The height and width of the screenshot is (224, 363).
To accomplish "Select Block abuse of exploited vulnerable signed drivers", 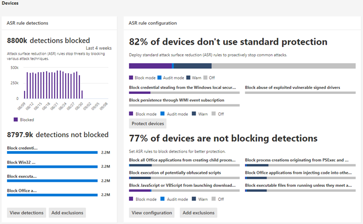I will pos(292,87).
